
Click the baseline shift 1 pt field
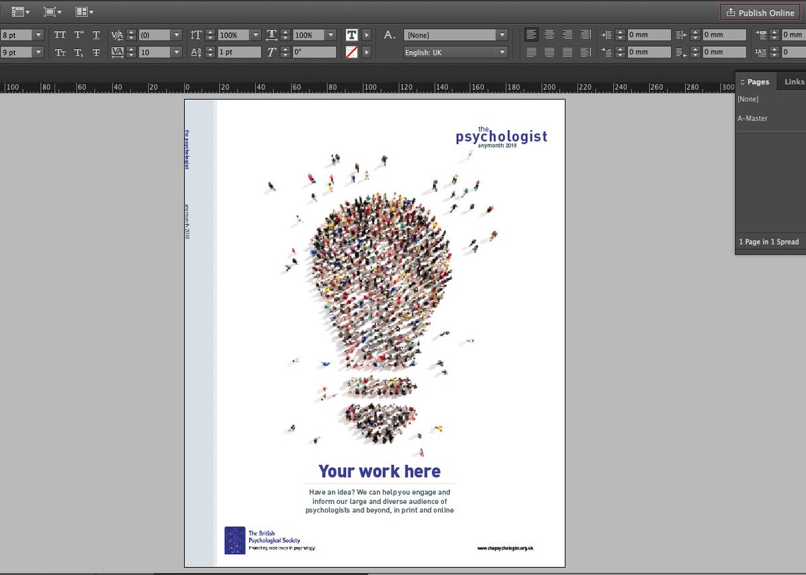239,52
